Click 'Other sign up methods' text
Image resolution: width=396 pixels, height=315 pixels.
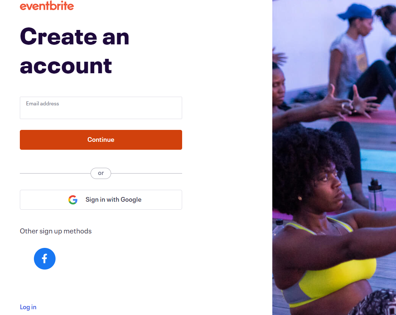(56, 231)
